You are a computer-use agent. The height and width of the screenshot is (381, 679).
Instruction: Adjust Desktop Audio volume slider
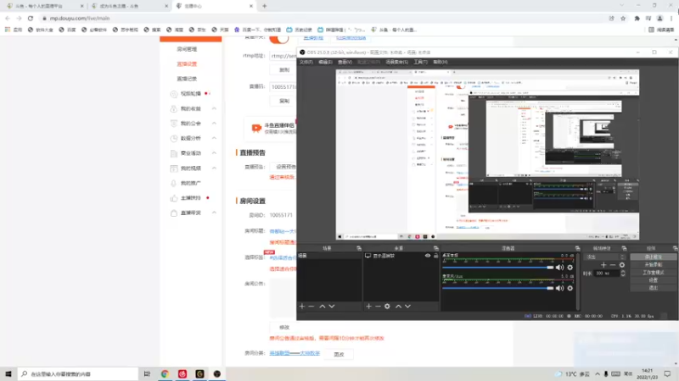[498, 268]
